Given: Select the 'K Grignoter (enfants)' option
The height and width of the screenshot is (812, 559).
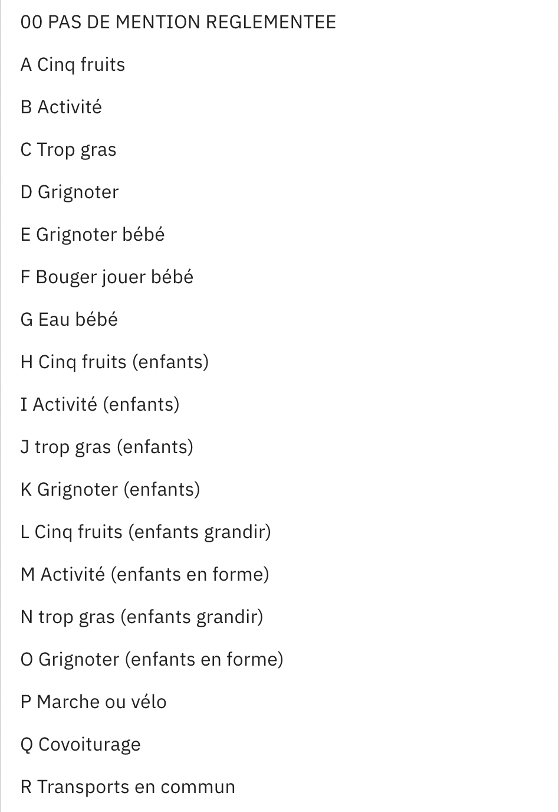Looking at the screenshot, I should [110, 490].
